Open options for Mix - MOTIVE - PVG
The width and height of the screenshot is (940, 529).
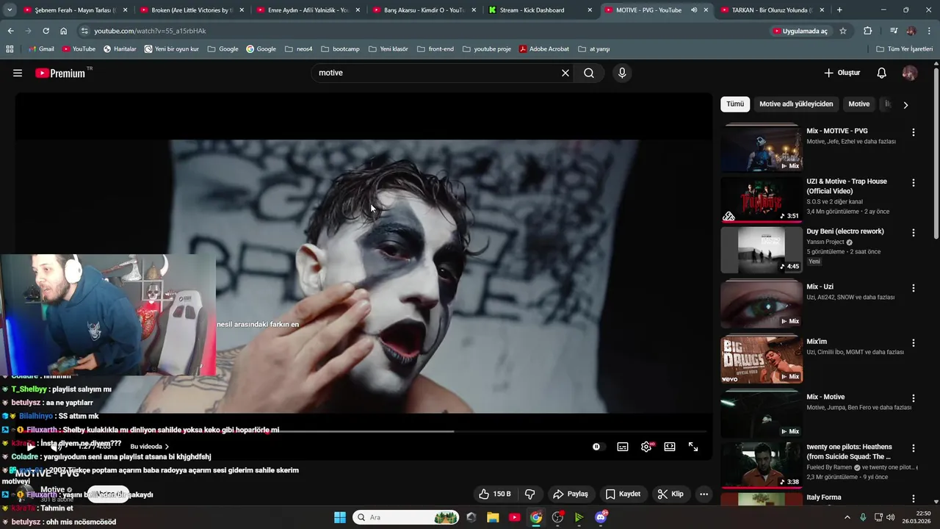coord(914,132)
